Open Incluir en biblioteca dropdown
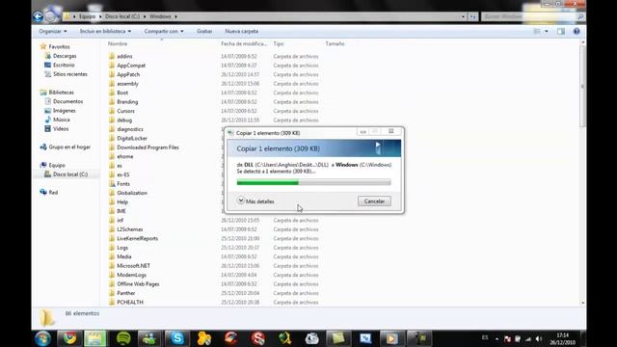The height and width of the screenshot is (347, 617). tap(105, 31)
